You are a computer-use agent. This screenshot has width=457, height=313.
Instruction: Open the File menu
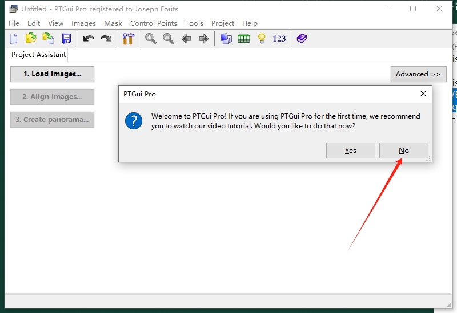pyautogui.click(x=14, y=23)
